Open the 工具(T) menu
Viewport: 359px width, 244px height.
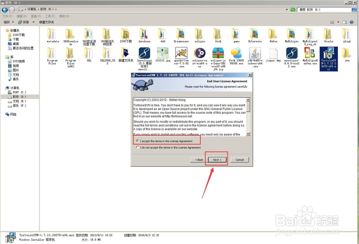pos(50,16)
